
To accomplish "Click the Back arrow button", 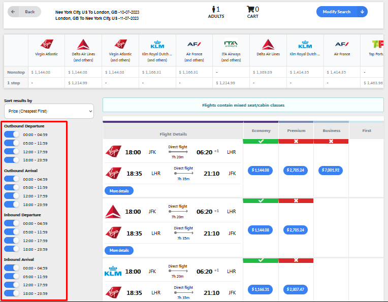I will click(x=24, y=12).
